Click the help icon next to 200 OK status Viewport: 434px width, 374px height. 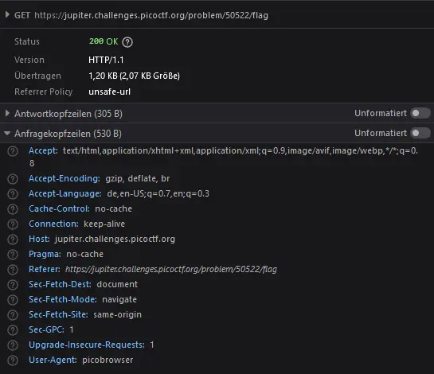pyautogui.click(x=127, y=42)
